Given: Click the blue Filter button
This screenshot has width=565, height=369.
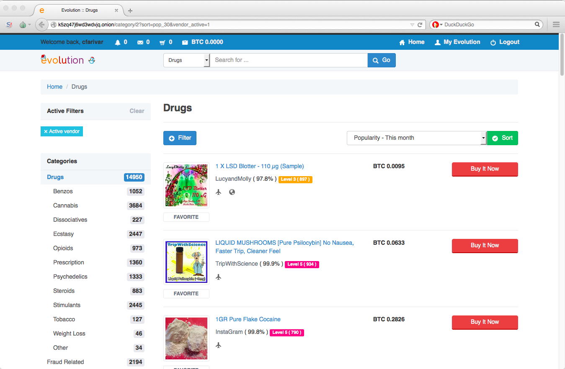Looking at the screenshot, I should [180, 138].
